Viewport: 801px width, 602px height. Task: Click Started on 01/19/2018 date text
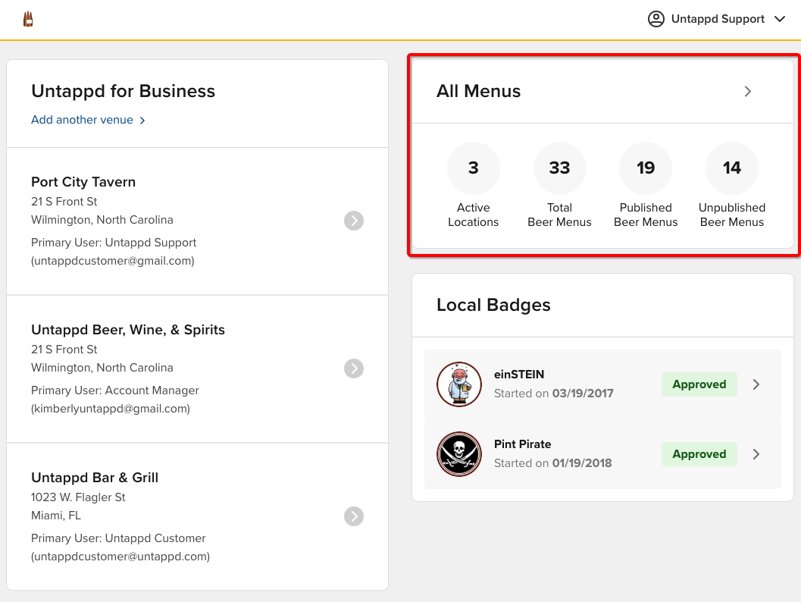pos(552,463)
